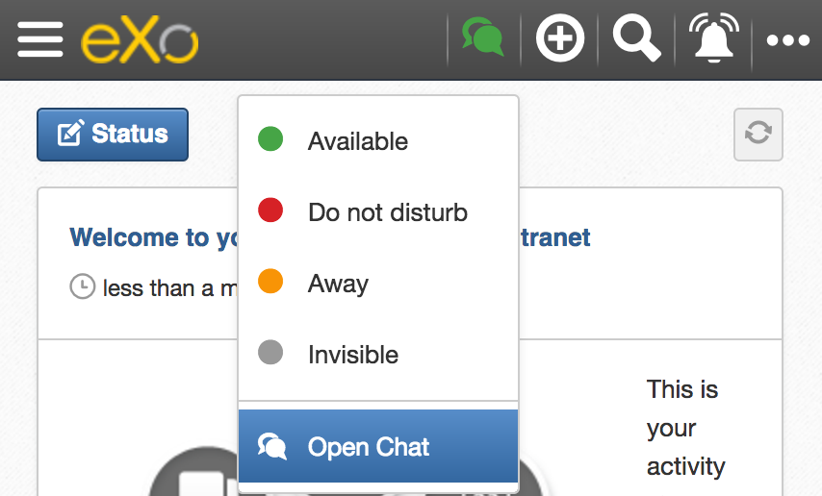This screenshot has height=496, width=822.
Task: Click the orange Away status dot
Action: (x=270, y=283)
